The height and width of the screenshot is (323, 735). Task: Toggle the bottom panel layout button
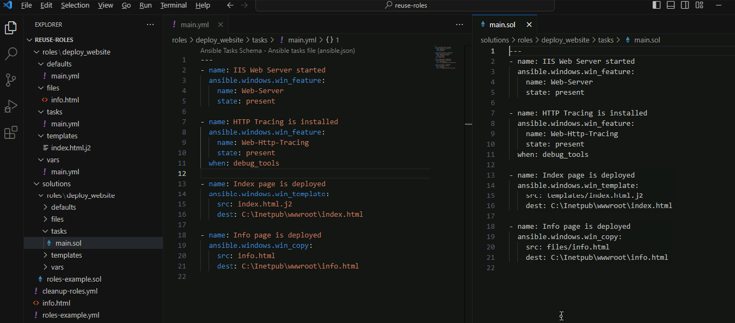coord(671,5)
